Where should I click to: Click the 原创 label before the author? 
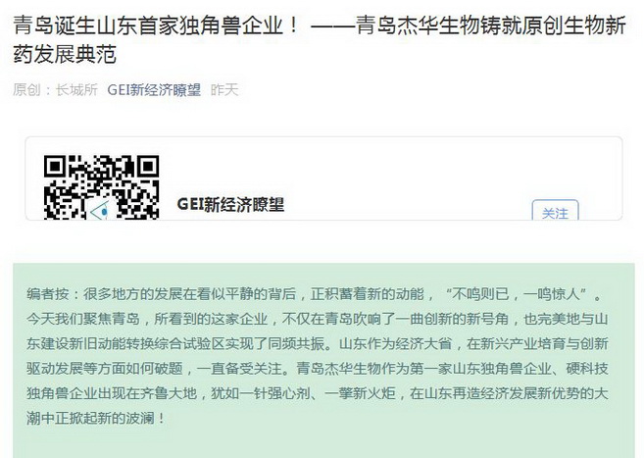tap(26, 89)
